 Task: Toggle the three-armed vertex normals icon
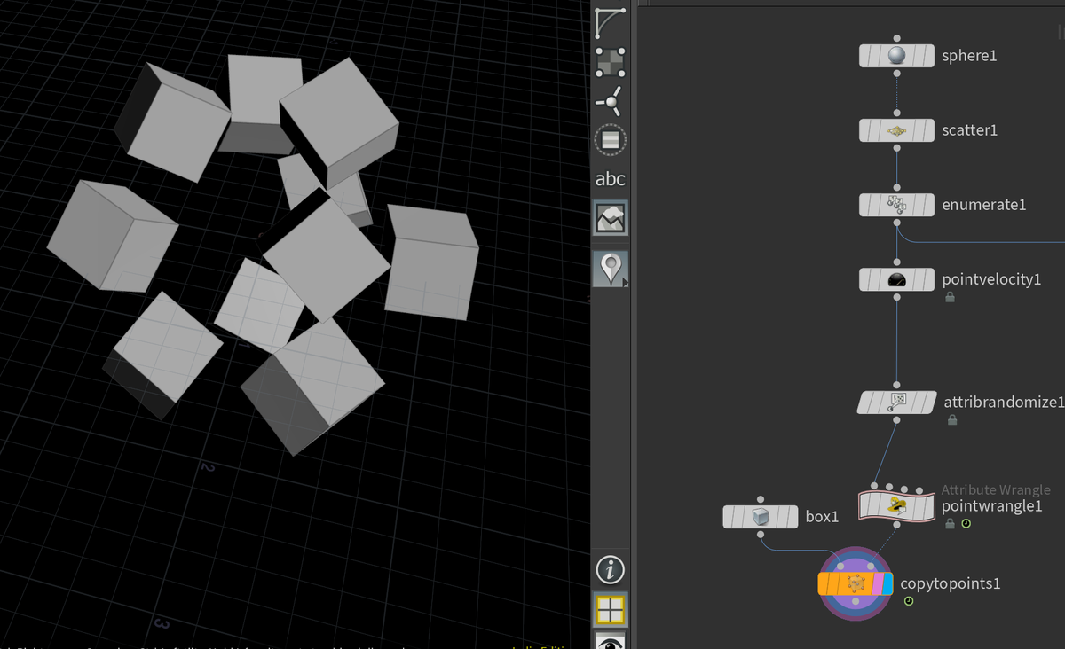610,102
